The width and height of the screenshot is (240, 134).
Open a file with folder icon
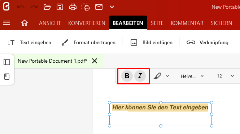(47, 7)
